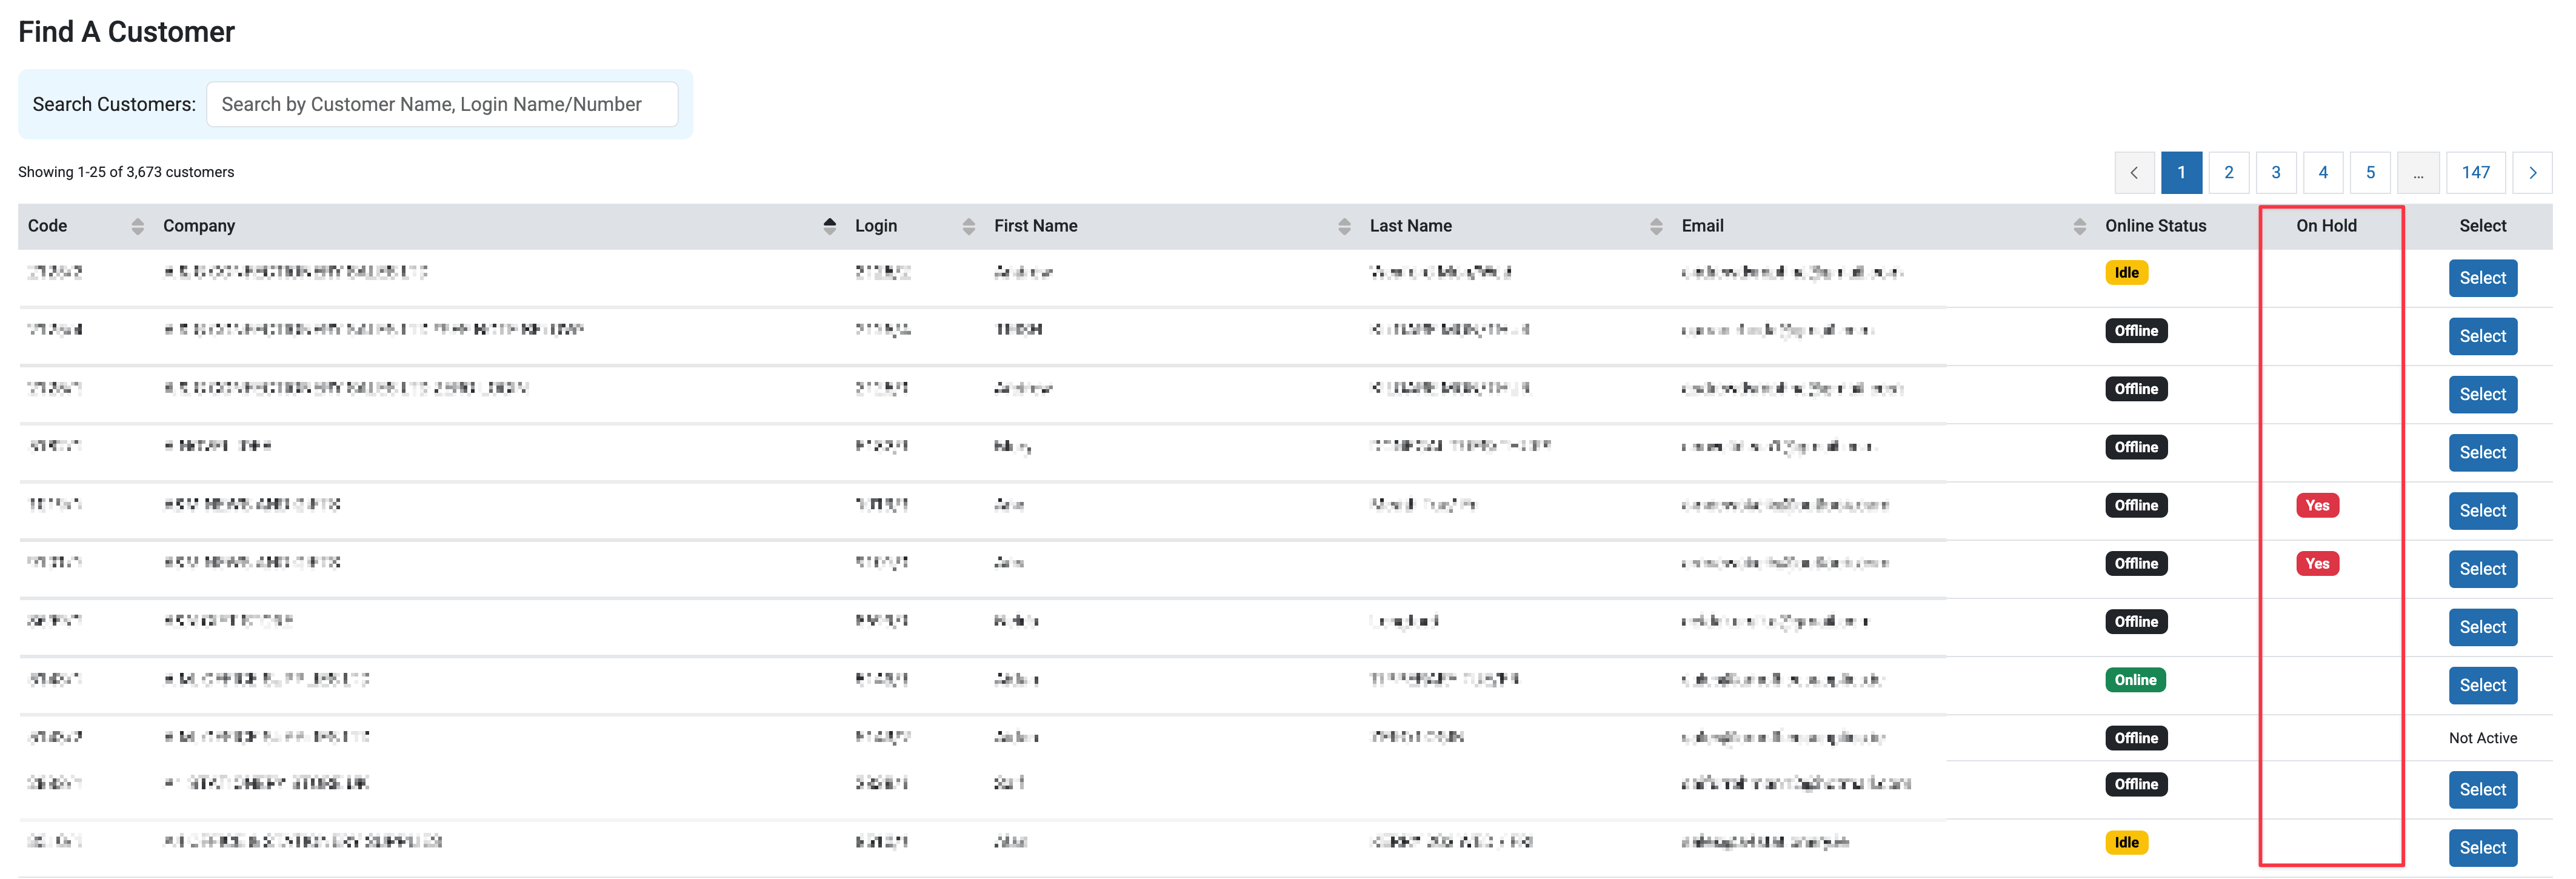Select the first customer with Idle status
This screenshot has height=879, width=2576.
pyautogui.click(x=2482, y=278)
